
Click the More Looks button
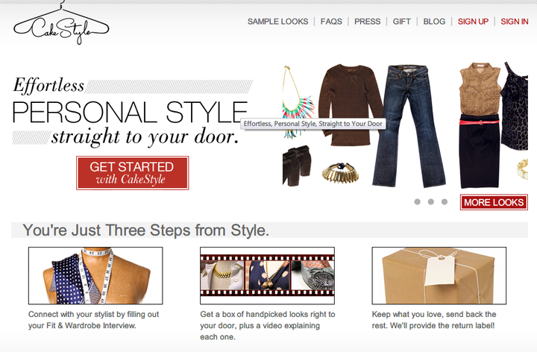pos(494,202)
